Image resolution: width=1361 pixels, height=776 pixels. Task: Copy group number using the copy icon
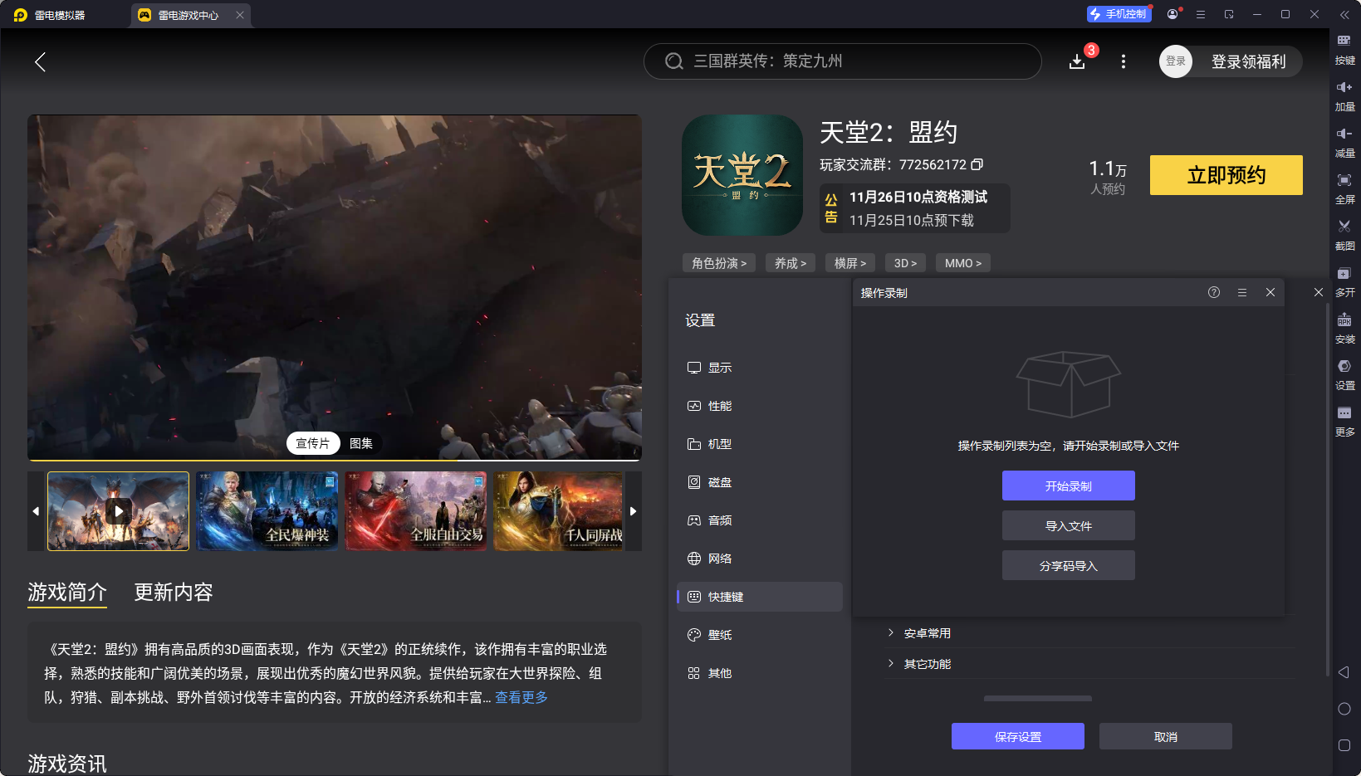pyautogui.click(x=977, y=164)
